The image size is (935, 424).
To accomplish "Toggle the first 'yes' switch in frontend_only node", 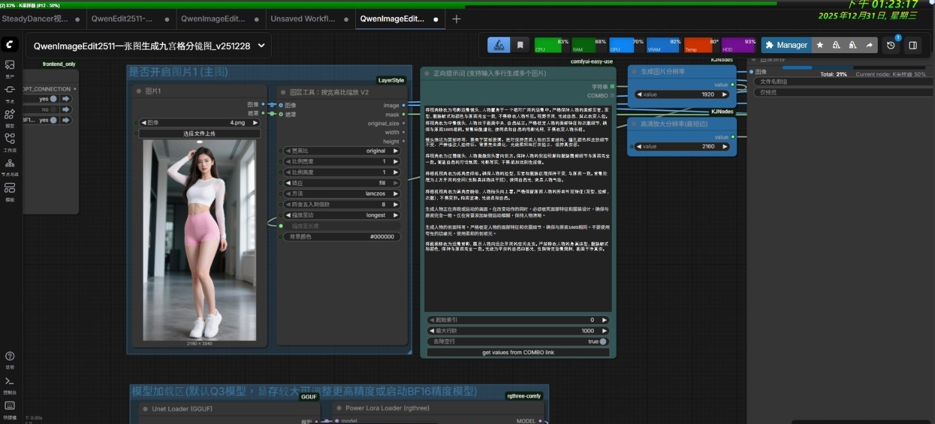I will coord(54,99).
